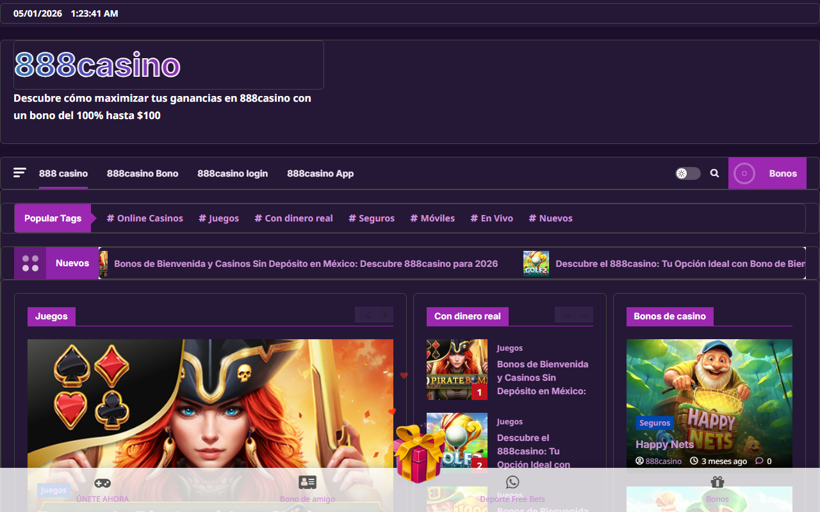
Task: Click Juegos category above second article
Action: click(x=510, y=422)
